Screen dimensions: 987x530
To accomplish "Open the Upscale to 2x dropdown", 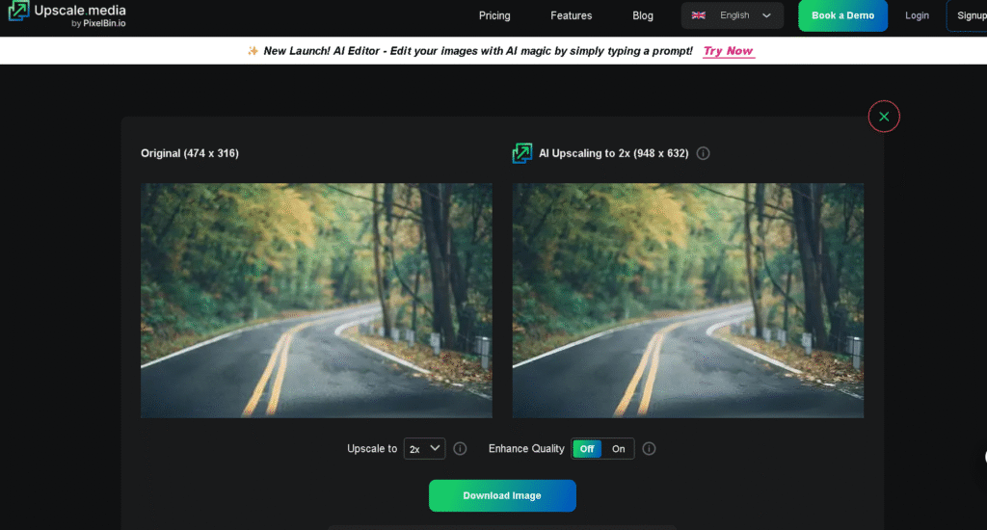I will tap(424, 449).
